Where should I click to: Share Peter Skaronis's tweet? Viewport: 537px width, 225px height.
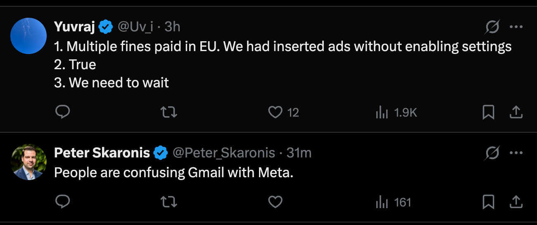tap(516, 202)
